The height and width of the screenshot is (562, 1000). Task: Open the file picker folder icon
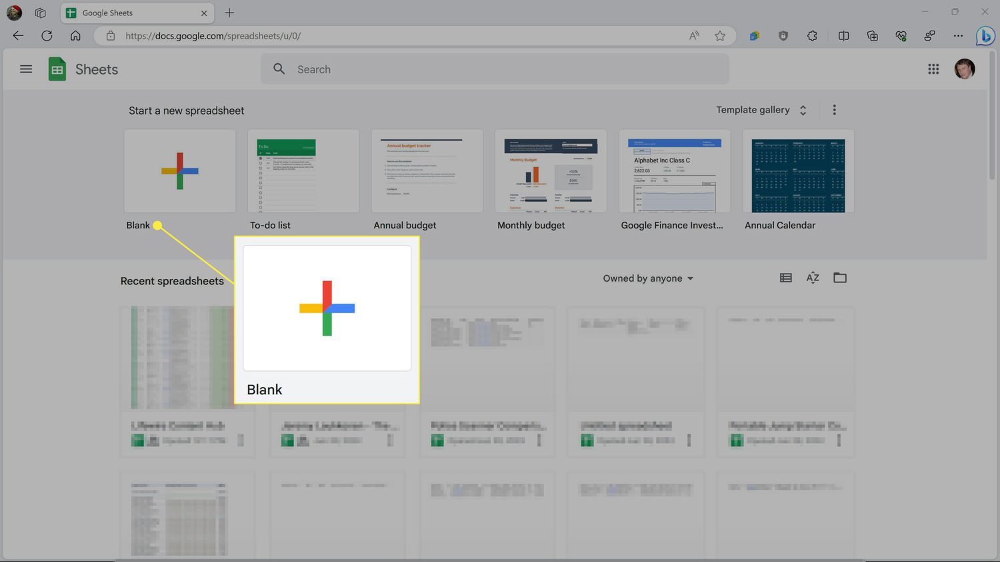(x=840, y=278)
